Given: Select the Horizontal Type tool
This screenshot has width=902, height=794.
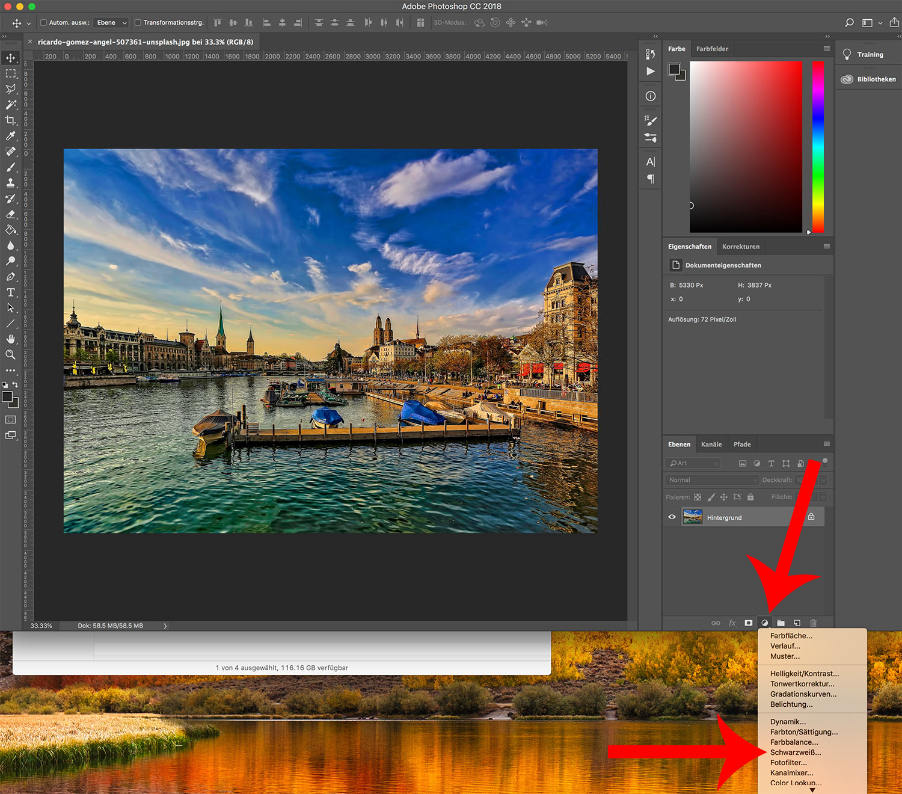Looking at the screenshot, I should click(x=11, y=292).
